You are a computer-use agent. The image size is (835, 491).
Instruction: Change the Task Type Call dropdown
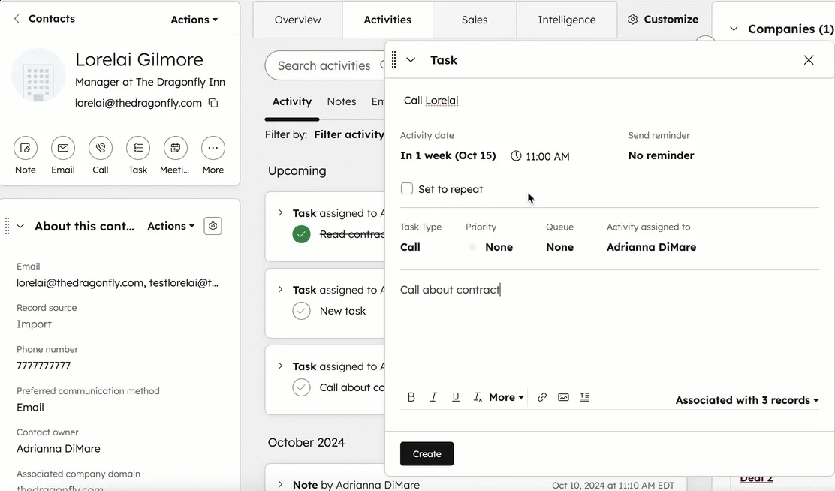click(410, 247)
